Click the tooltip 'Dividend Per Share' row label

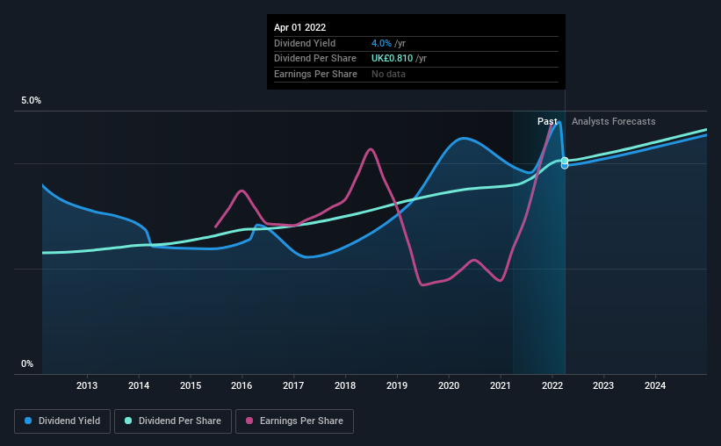[x=315, y=59]
